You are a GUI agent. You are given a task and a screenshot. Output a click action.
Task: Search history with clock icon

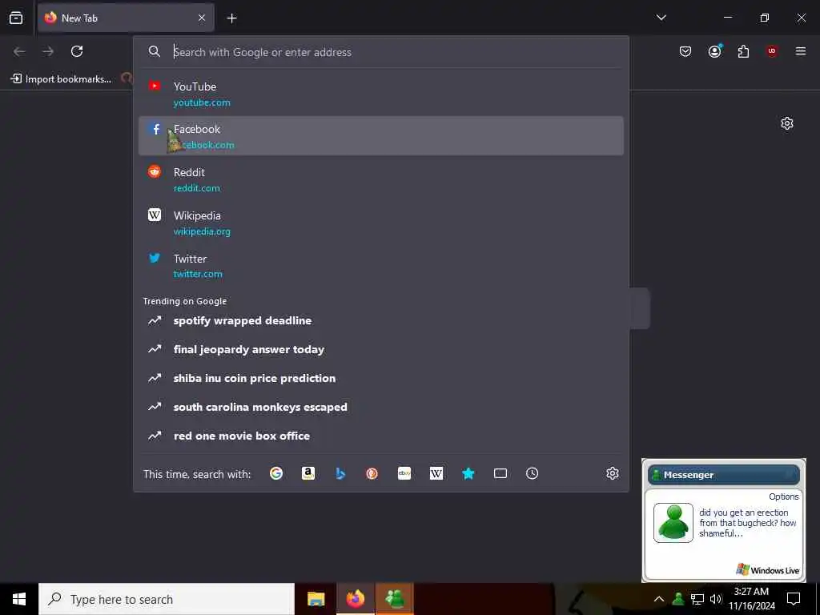click(532, 473)
